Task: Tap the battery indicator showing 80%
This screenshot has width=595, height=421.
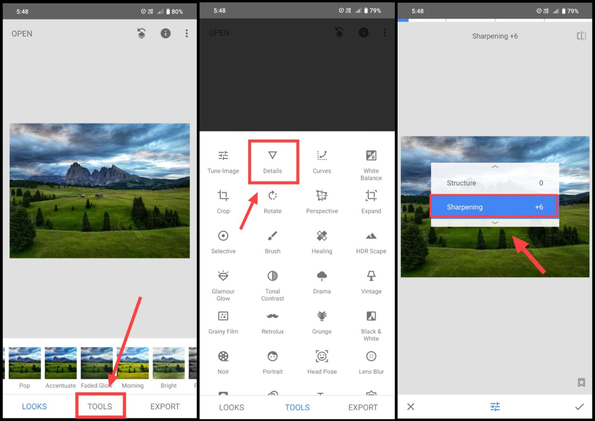Action: pyautogui.click(x=174, y=12)
